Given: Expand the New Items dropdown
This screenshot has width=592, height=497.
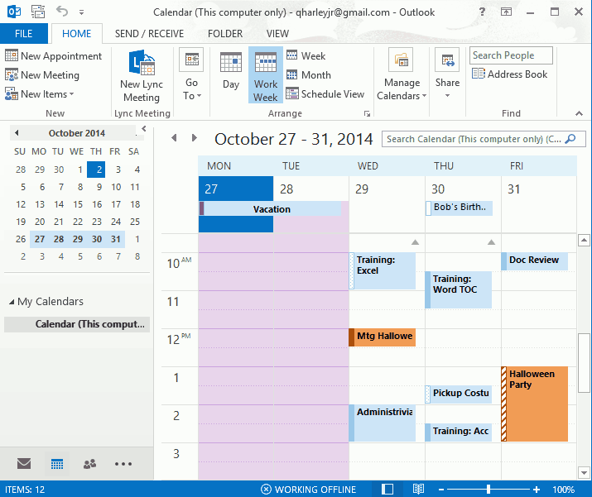Looking at the screenshot, I should pyautogui.click(x=40, y=94).
